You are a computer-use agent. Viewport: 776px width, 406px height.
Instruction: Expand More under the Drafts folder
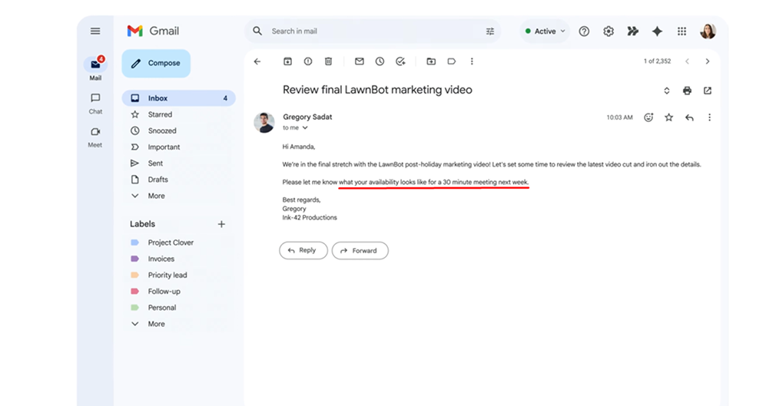pyautogui.click(x=156, y=196)
